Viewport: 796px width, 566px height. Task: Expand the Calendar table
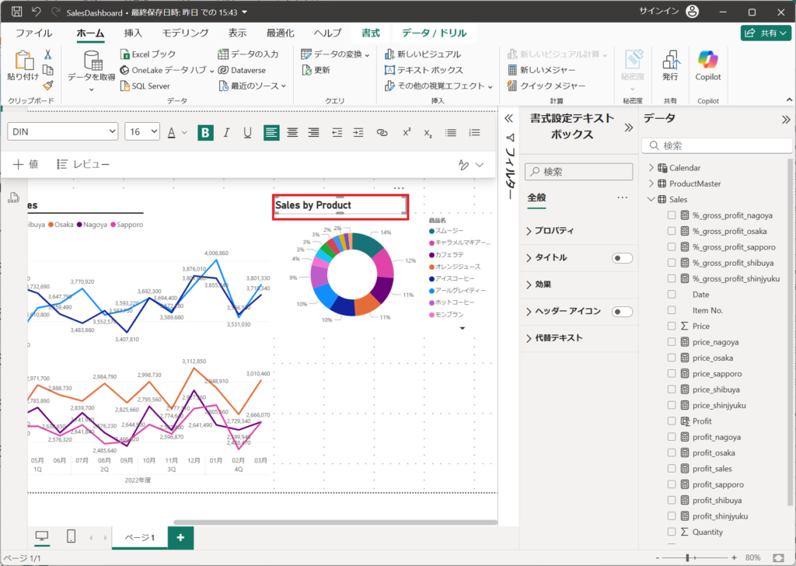click(651, 167)
